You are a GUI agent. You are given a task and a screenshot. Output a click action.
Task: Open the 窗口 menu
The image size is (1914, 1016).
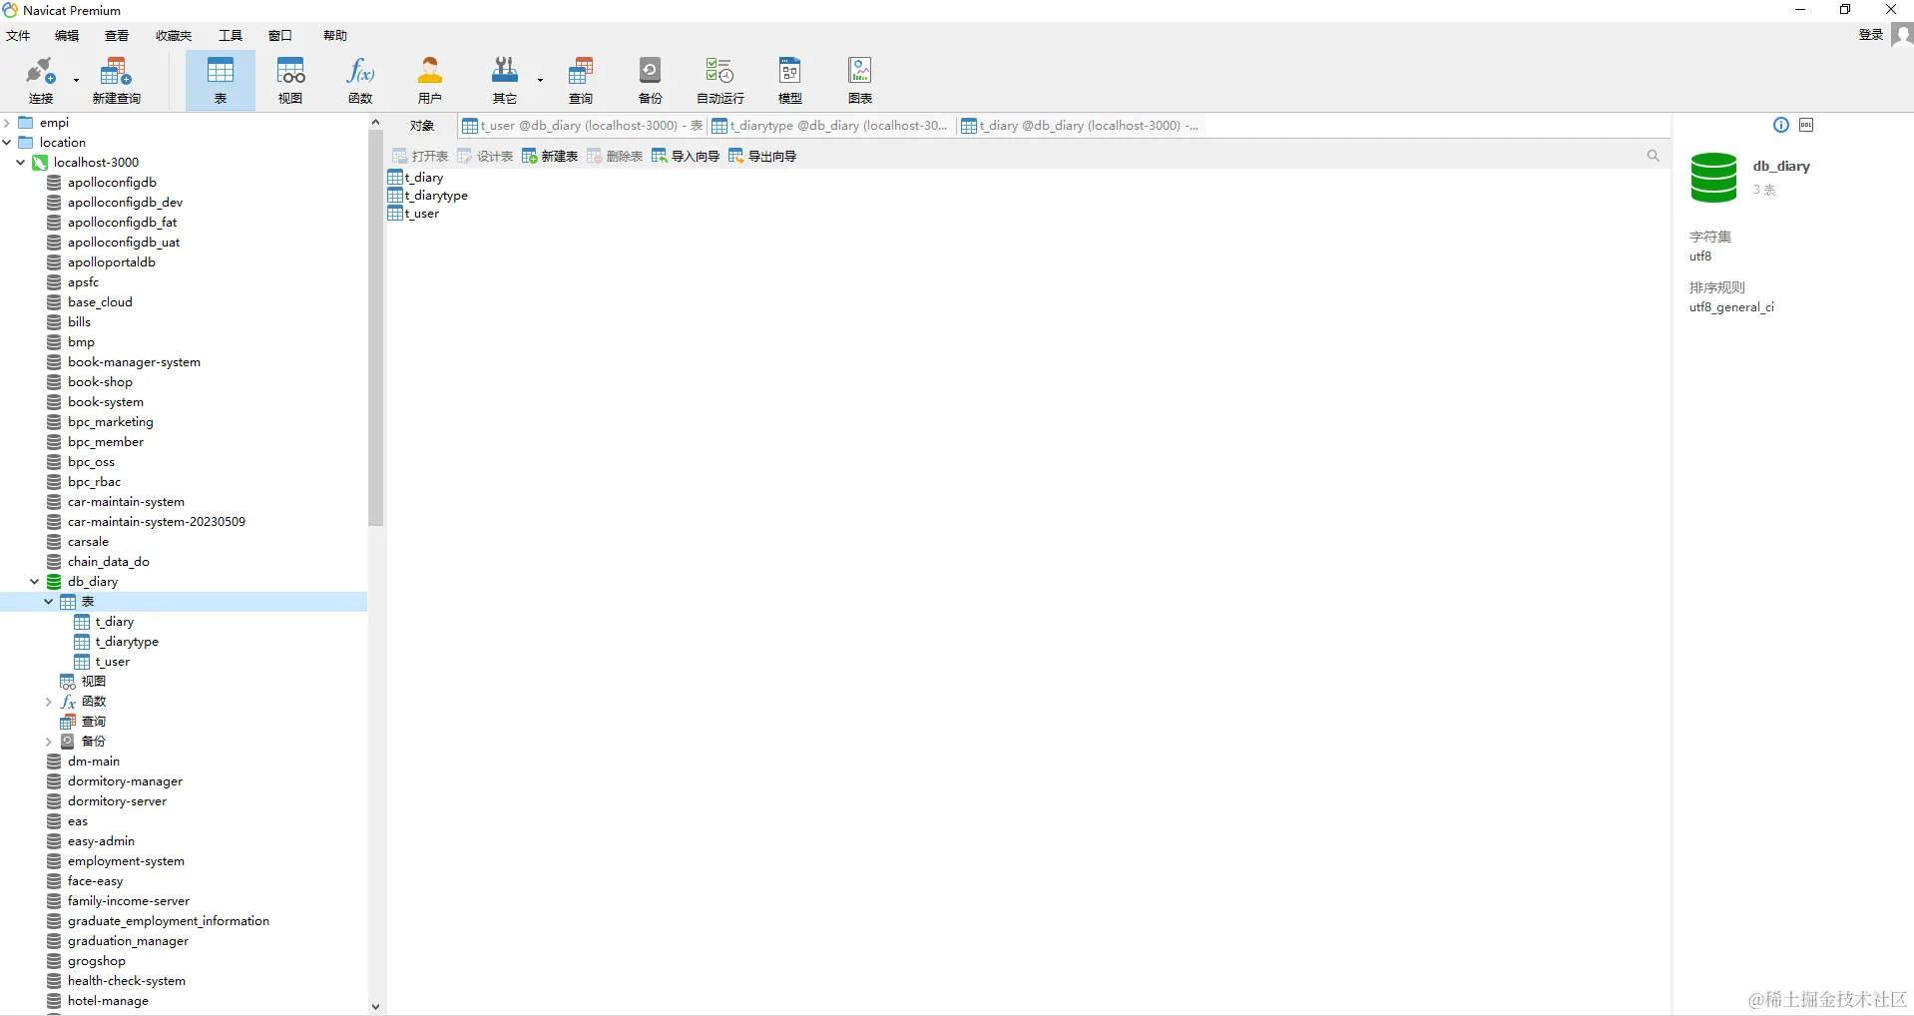(x=280, y=35)
